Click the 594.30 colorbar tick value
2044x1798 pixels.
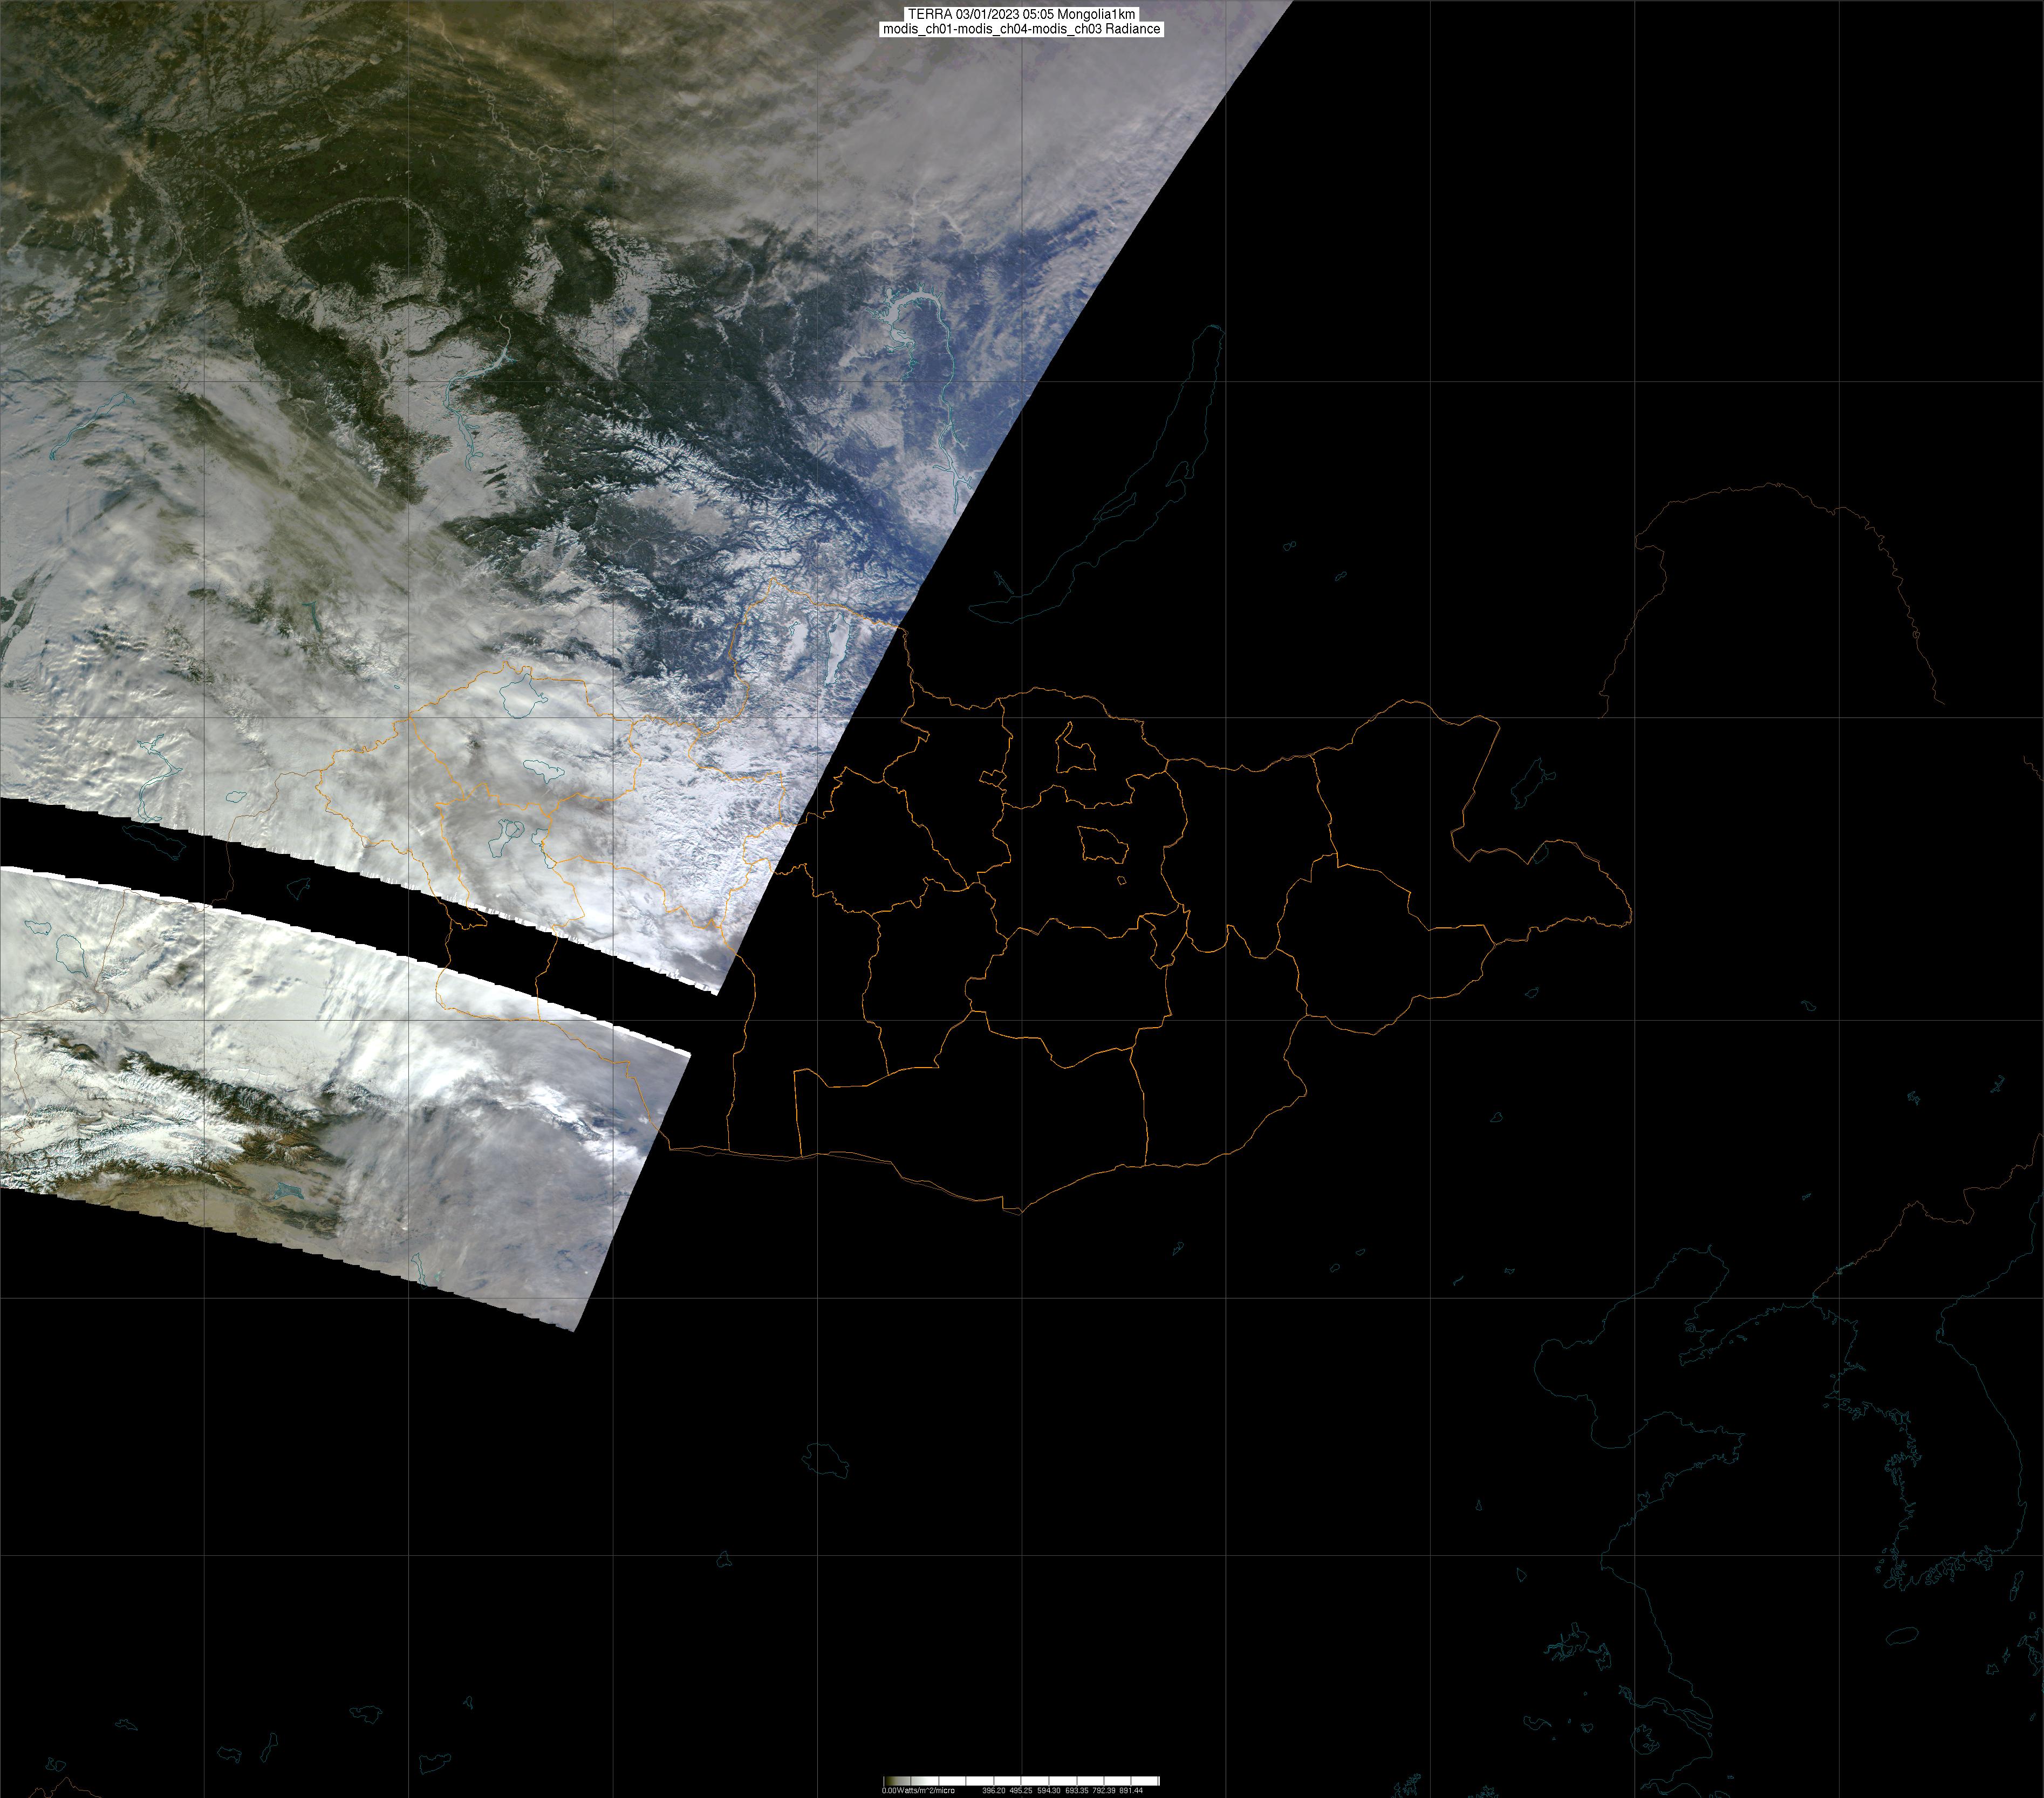(1049, 1790)
